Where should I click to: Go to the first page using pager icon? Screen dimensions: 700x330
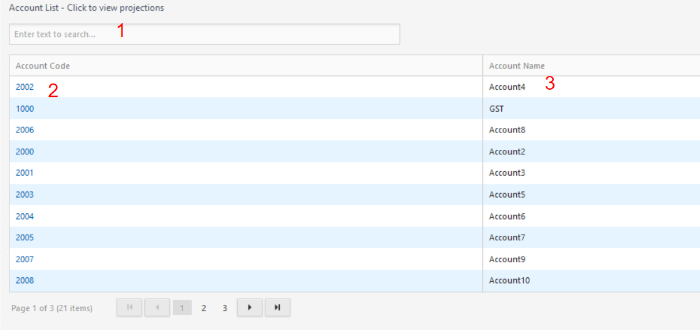(x=129, y=307)
